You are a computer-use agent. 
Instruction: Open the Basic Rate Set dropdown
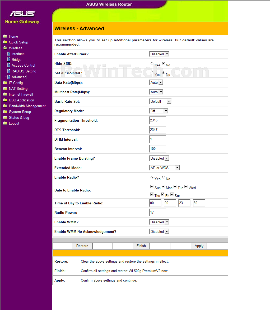160,101
